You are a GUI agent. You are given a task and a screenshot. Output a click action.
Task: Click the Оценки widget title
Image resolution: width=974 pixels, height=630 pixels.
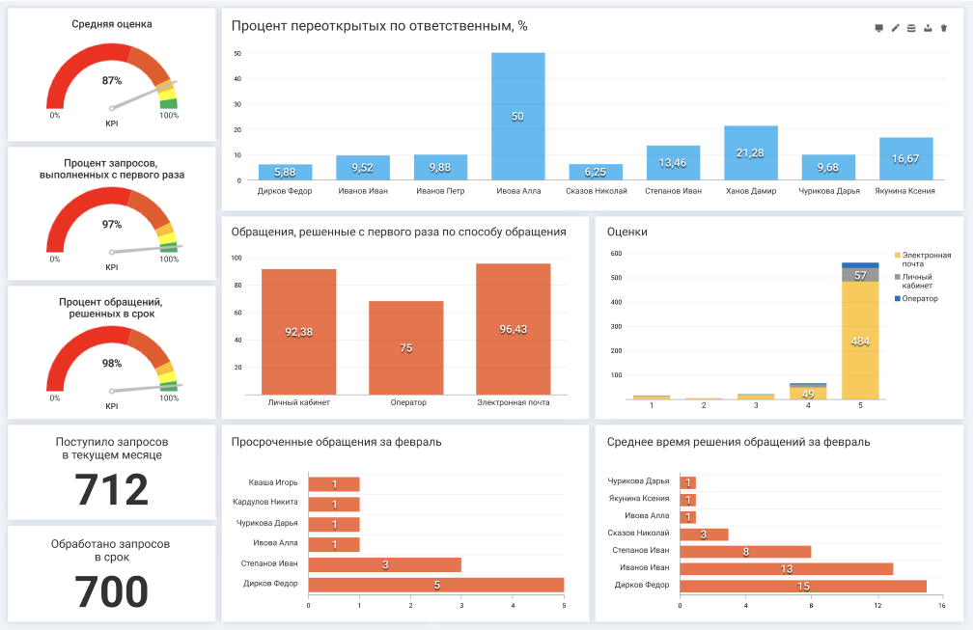(x=626, y=233)
